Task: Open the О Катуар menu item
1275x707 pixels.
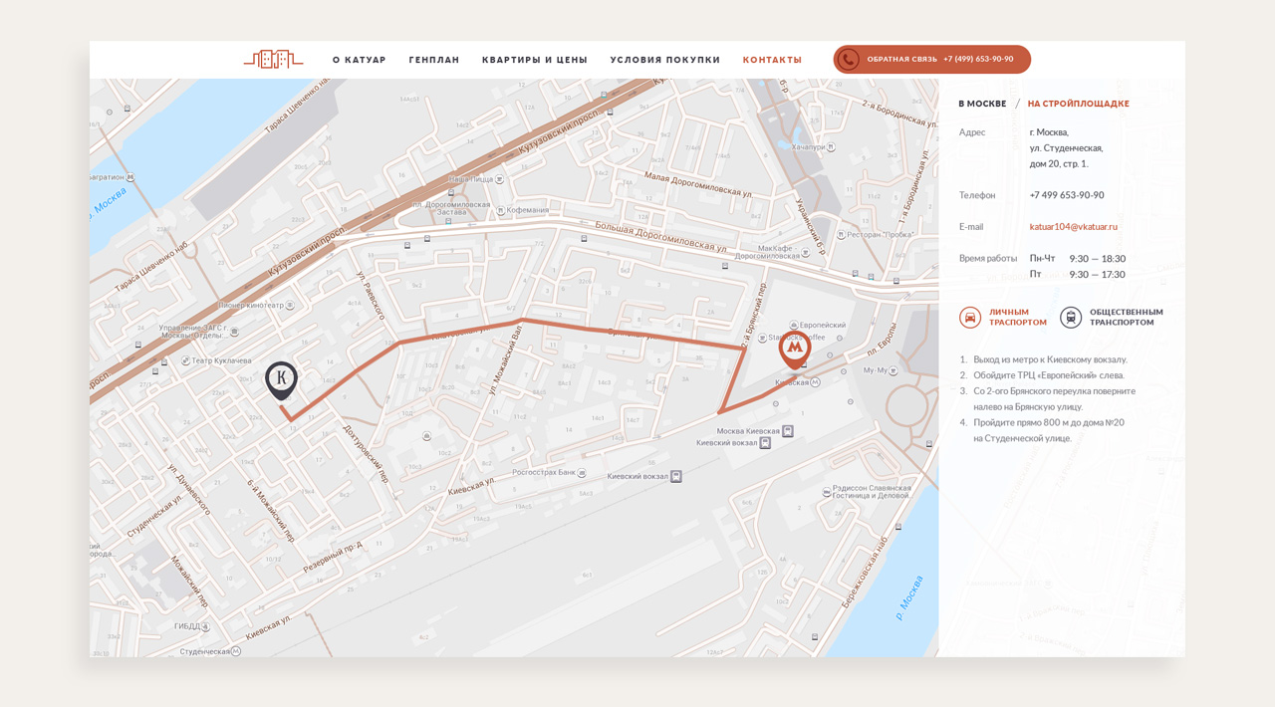Action: [x=359, y=60]
